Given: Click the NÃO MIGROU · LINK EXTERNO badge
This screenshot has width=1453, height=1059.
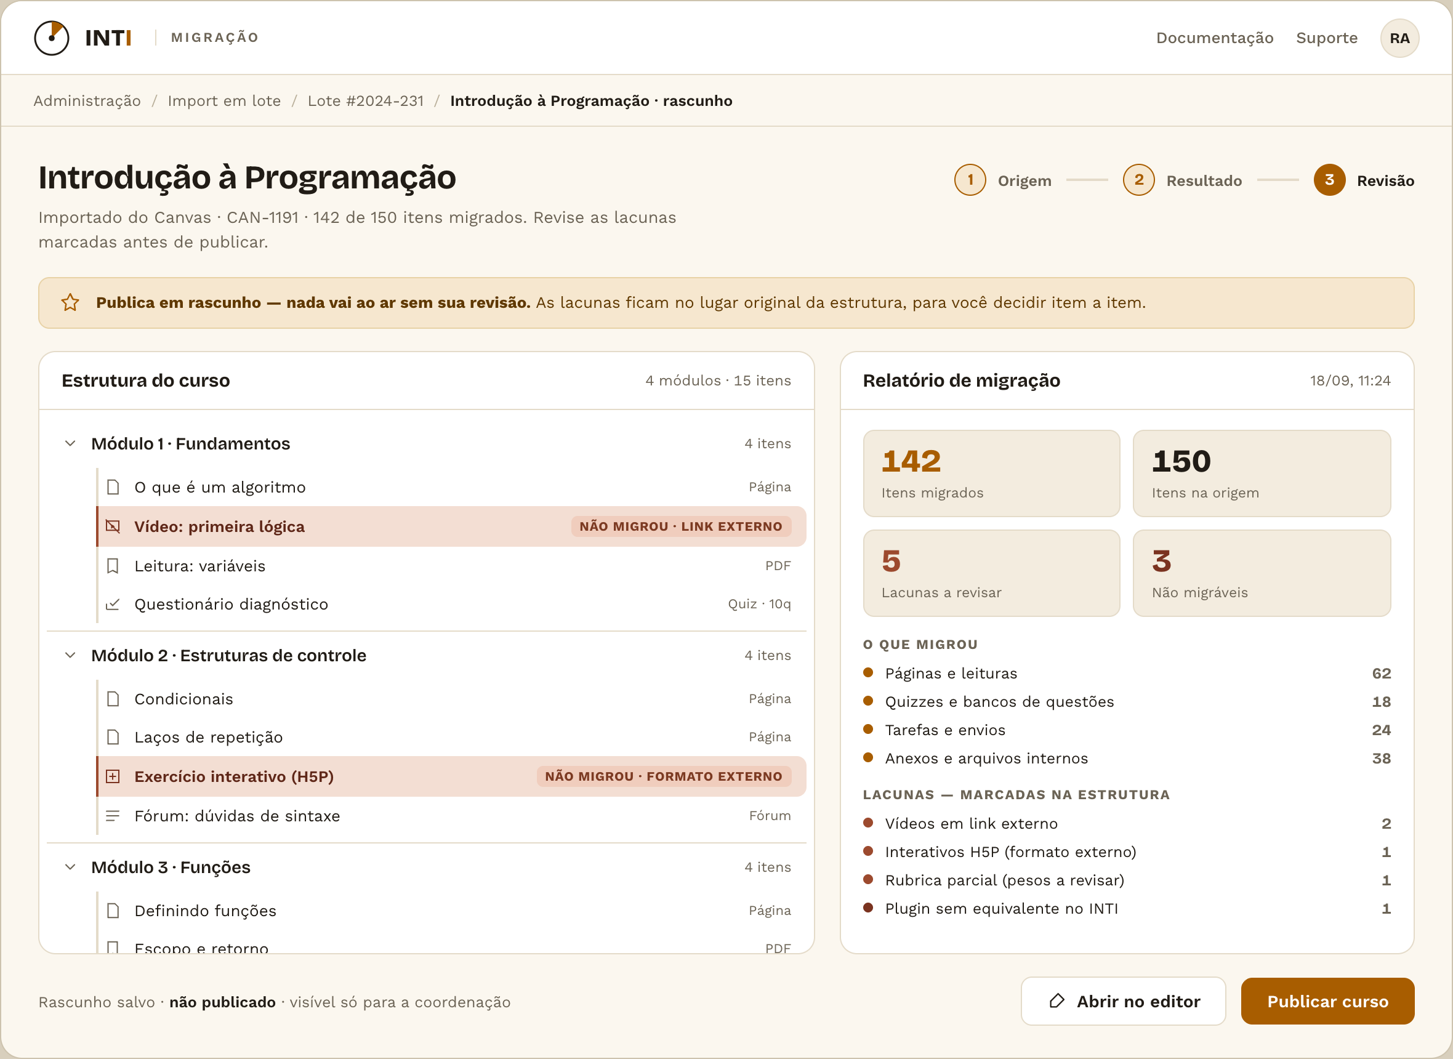Looking at the screenshot, I should pos(681,526).
